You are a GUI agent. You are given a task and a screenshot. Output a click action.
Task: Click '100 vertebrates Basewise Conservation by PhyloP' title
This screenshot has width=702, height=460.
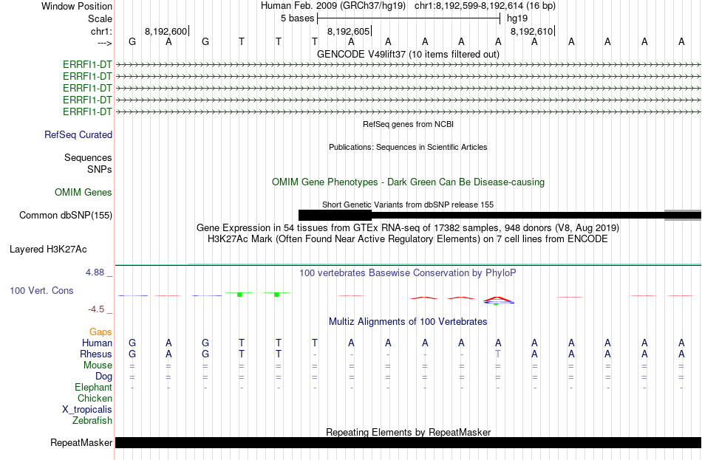[408, 273]
